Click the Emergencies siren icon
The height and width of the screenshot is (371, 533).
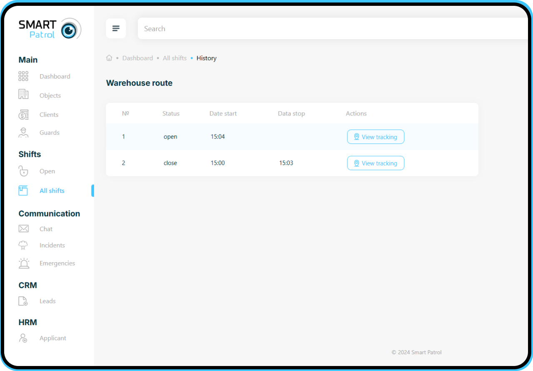[24, 263]
